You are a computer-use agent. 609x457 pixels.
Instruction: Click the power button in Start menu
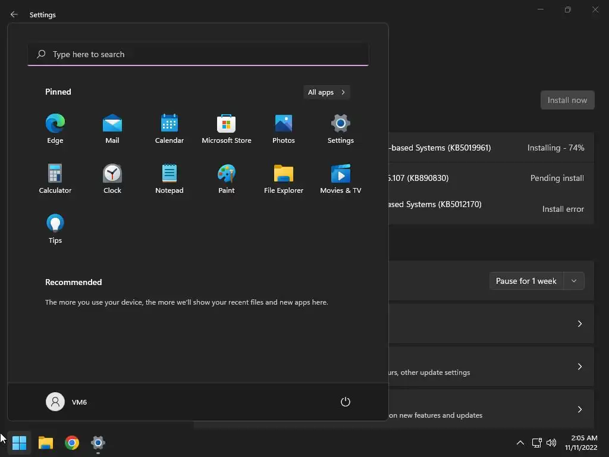point(346,402)
